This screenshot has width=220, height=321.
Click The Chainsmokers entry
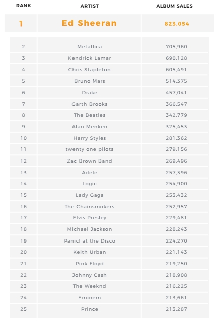[x=89, y=207]
